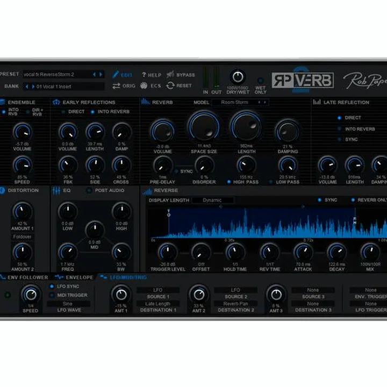Viewport: 387px width, 387px height.
Task: Click the LFO/MOD/TRIG tab icon
Action: point(103,277)
